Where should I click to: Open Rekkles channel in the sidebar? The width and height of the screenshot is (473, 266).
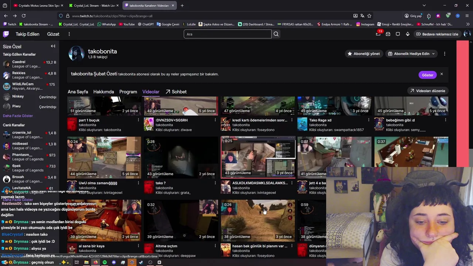[x=30, y=75]
